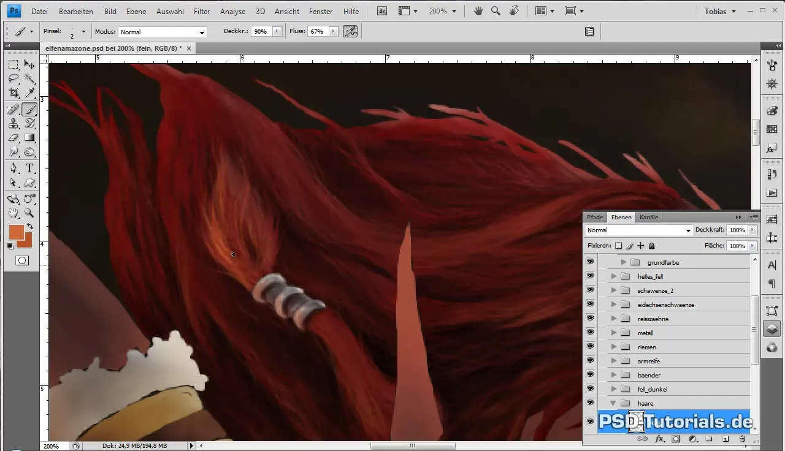Reset default foreground and background colors
This screenshot has width=785, height=451.
10,246
